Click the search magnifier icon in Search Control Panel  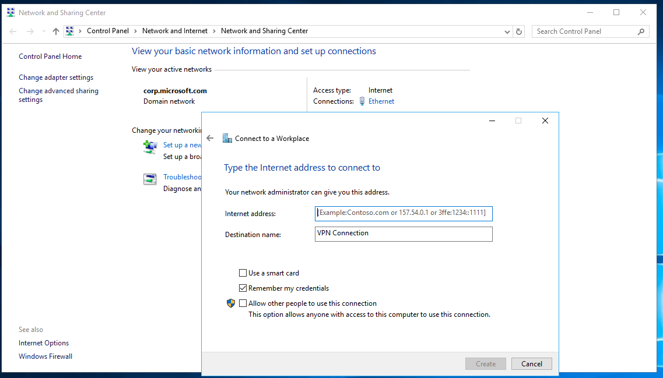641,31
